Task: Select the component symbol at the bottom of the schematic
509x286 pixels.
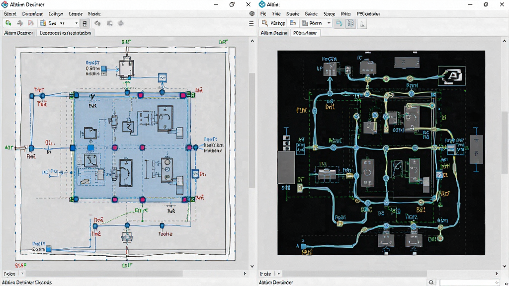Action: pos(127,237)
